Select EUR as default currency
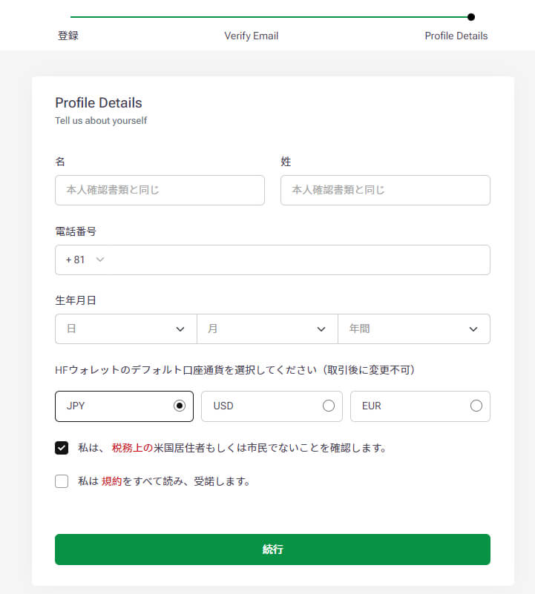 [420, 406]
